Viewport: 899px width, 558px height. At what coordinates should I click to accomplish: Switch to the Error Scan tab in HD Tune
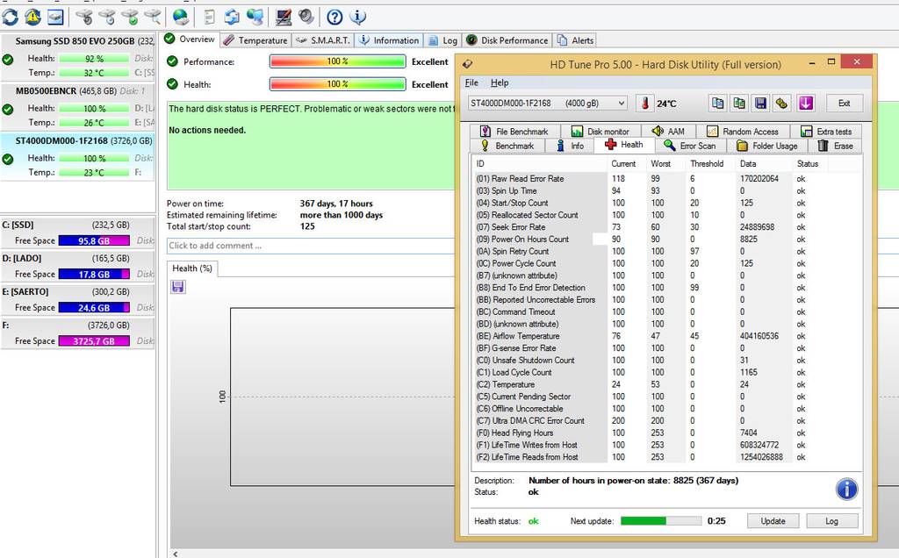[690, 146]
